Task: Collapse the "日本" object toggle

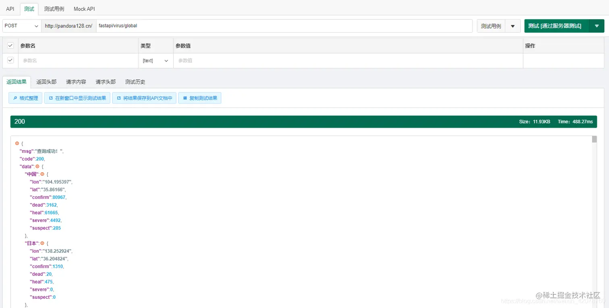Action: coord(43,243)
